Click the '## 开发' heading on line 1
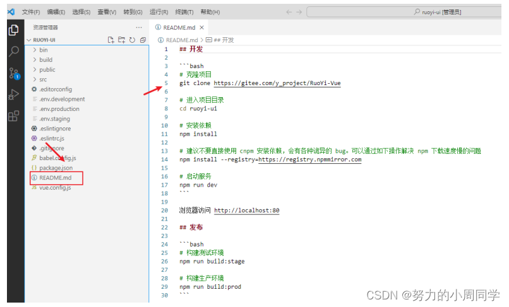Screen dimensions: 509x307 (x=191, y=49)
